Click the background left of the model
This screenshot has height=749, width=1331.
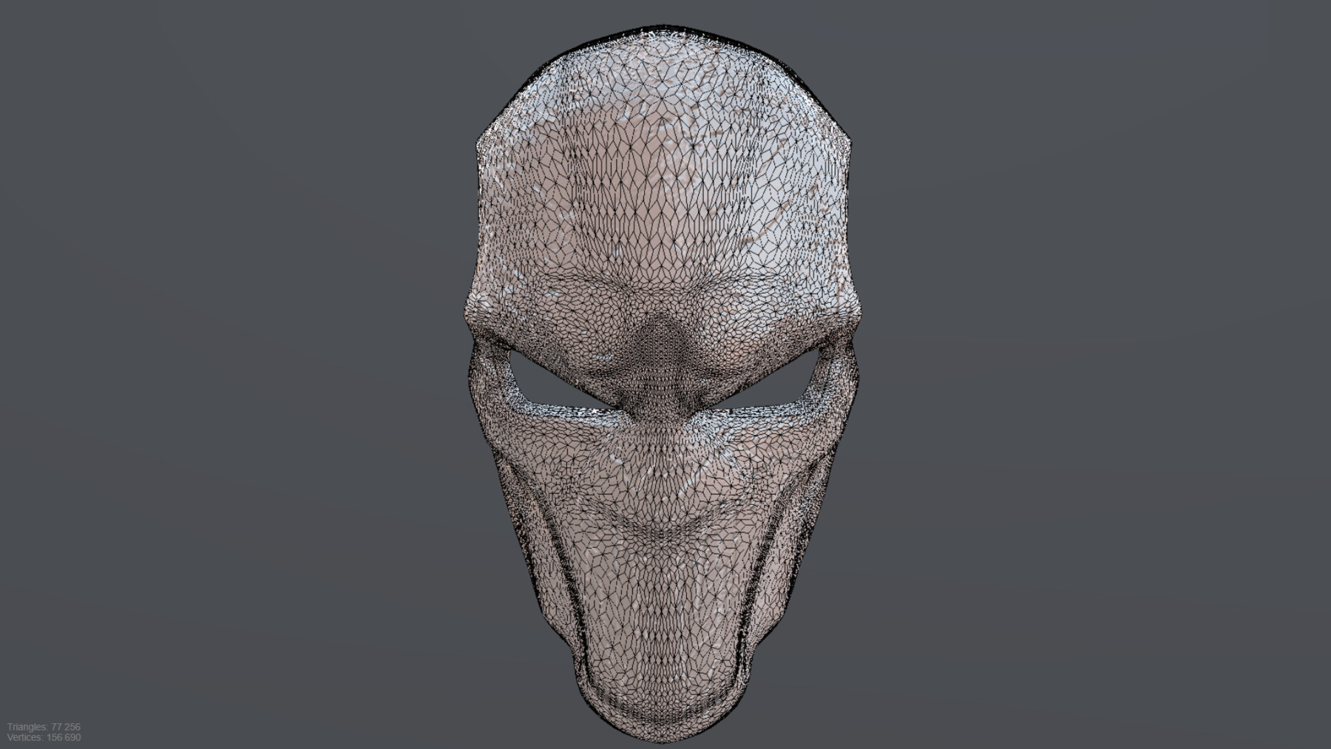click(222, 370)
